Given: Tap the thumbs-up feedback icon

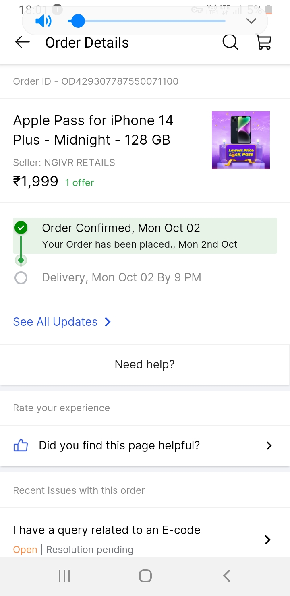Looking at the screenshot, I should click(21, 445).
